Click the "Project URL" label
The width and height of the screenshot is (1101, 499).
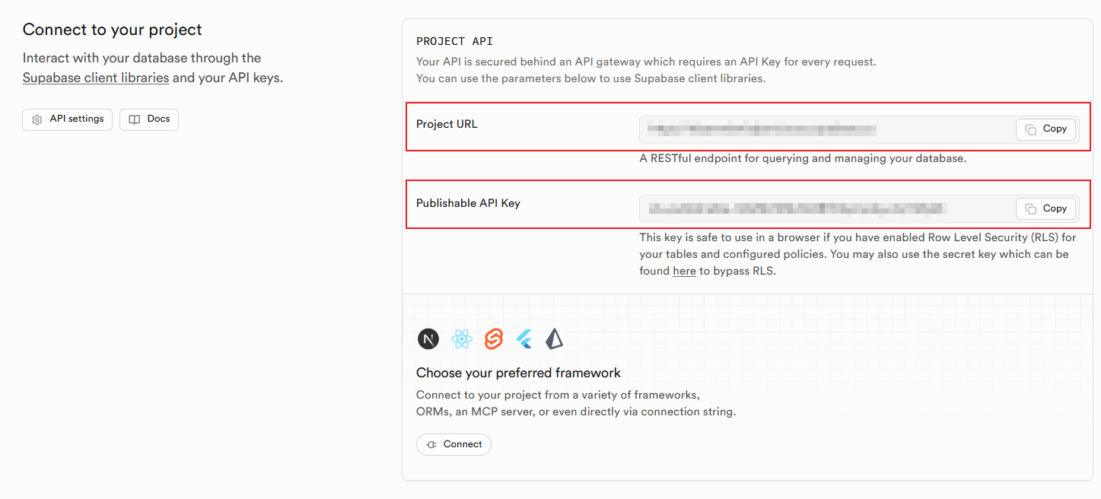click(447, 124)
